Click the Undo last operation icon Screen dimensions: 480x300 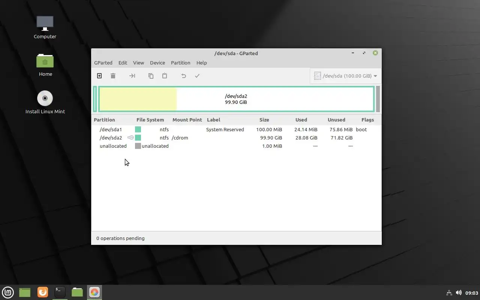[x=183, y=76]
